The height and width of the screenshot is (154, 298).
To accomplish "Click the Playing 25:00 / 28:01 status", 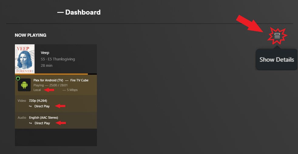I will tap(50, 85).
